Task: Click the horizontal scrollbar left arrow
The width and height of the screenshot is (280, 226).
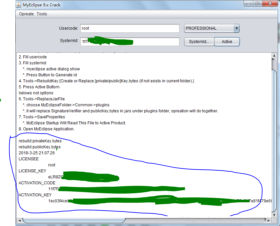Action: (x=19, y=220)
